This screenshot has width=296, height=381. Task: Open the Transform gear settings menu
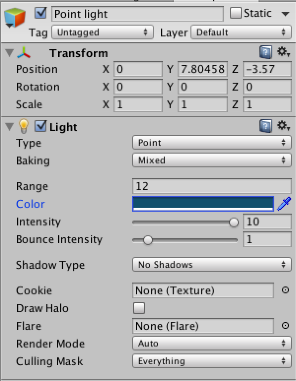[284, 52]
